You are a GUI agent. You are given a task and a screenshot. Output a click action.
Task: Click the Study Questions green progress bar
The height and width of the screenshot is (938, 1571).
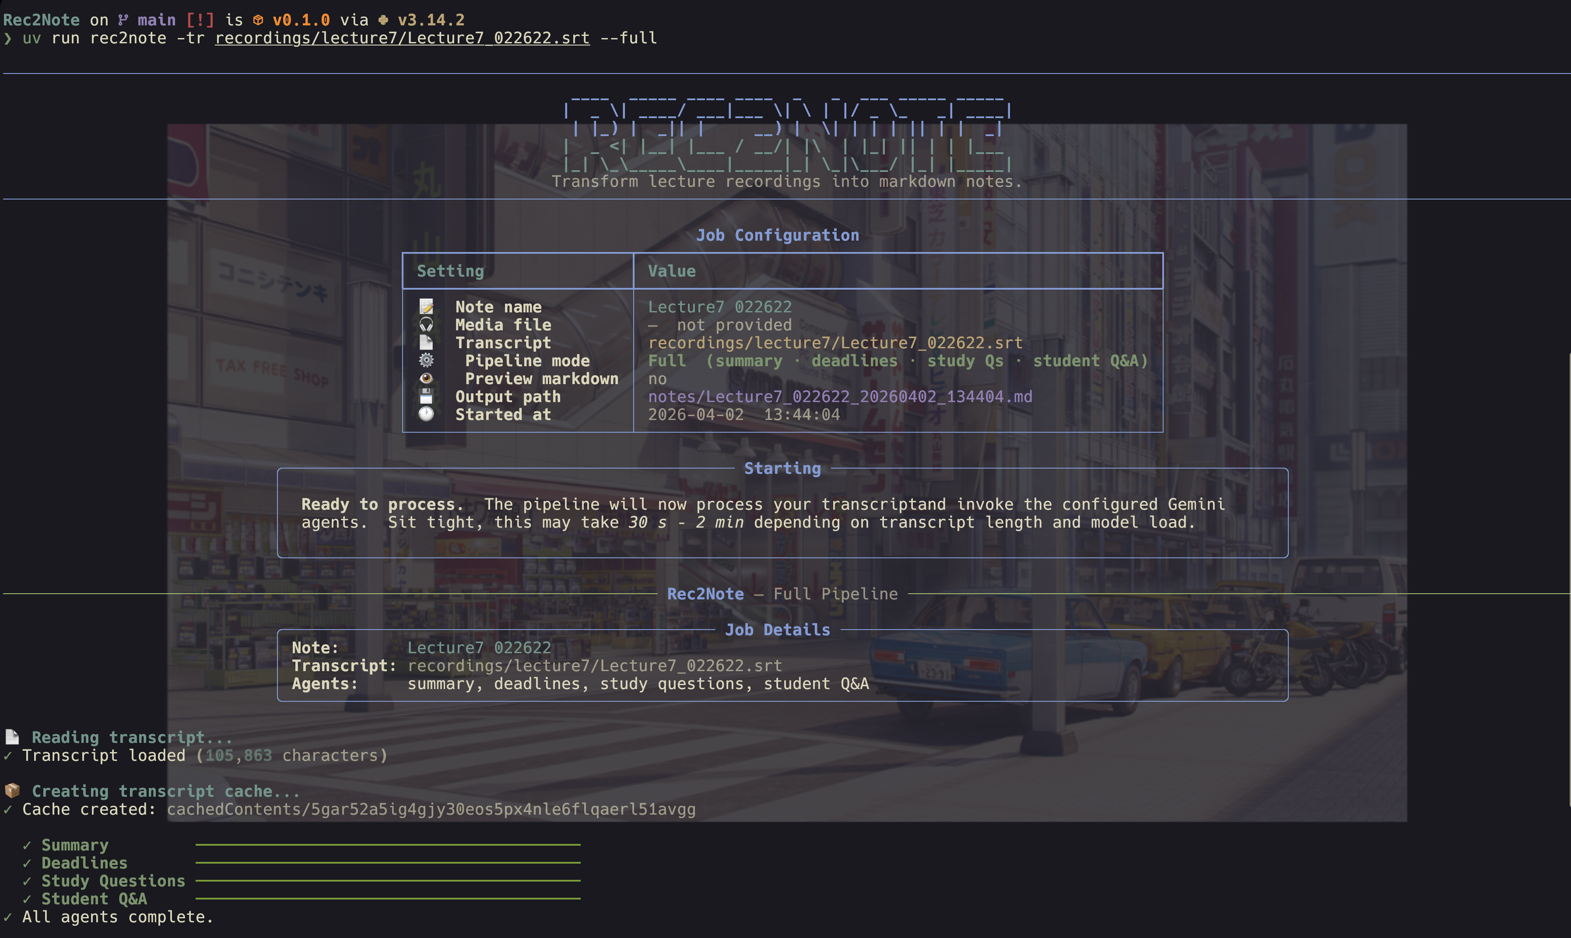pyautogui.click(x=388, y=881)
